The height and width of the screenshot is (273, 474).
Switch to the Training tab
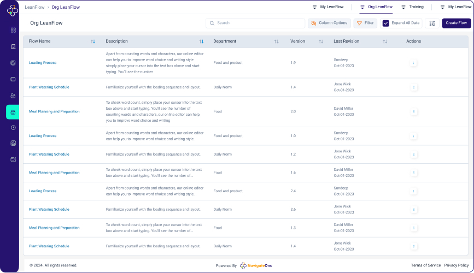pyautogui.click(x=412, y=7)
